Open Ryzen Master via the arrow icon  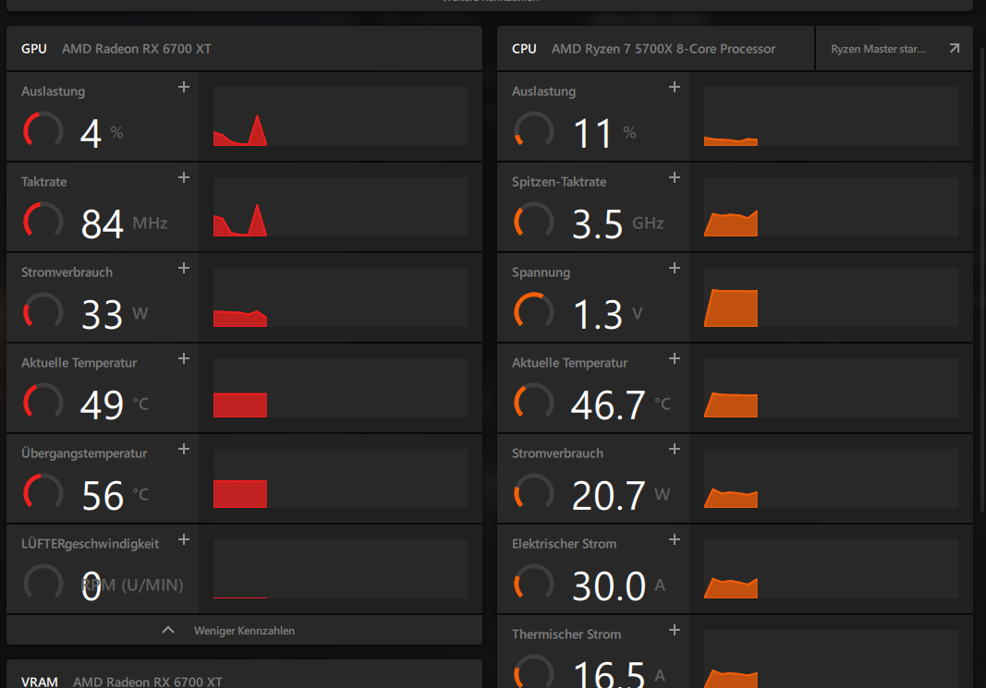pos(955,48)
